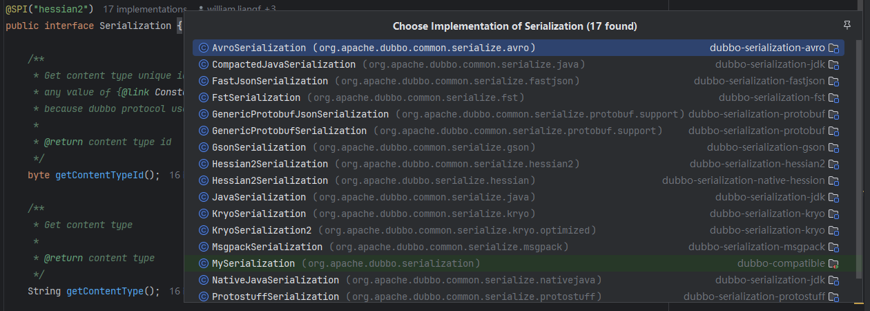870x311 pixels.
Task: Click the '17 implementations' inlay hint
Action: pyautogui.click(x=144, y=10)
